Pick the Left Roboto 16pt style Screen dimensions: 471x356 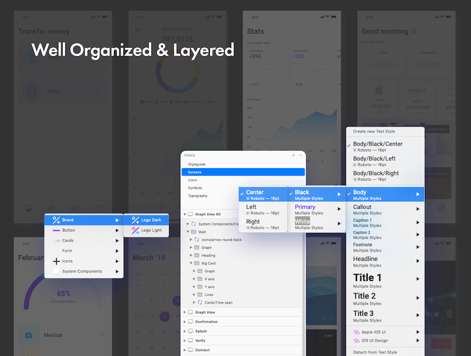(x=263, y=209)
